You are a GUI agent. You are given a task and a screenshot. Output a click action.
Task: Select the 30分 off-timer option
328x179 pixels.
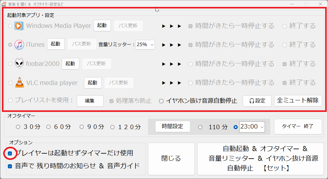(18, 127)
